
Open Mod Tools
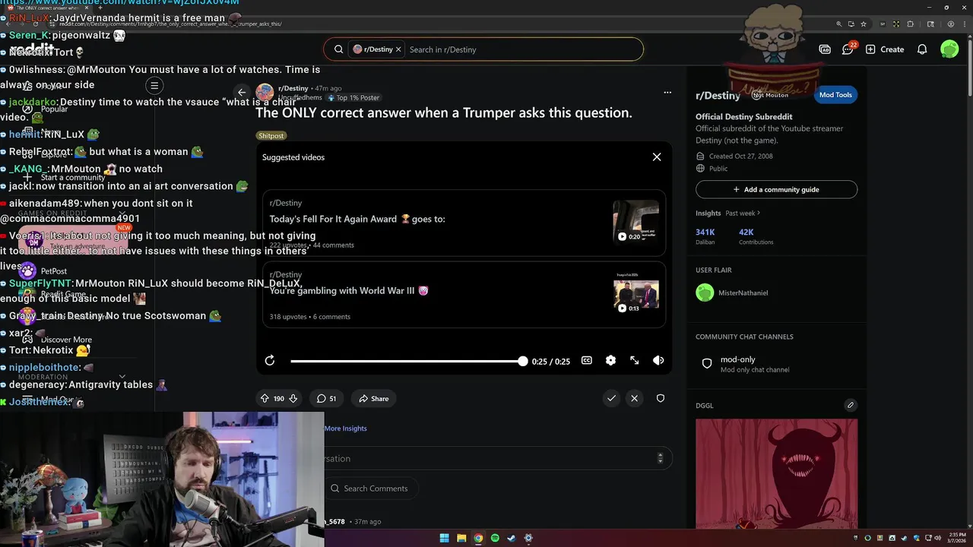click(x=835, y=95)
